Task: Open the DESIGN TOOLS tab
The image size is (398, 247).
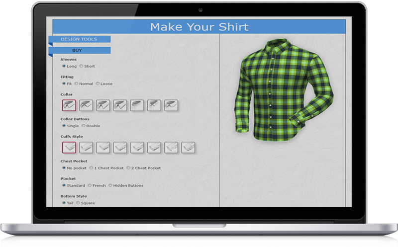Action: point(80,39)
